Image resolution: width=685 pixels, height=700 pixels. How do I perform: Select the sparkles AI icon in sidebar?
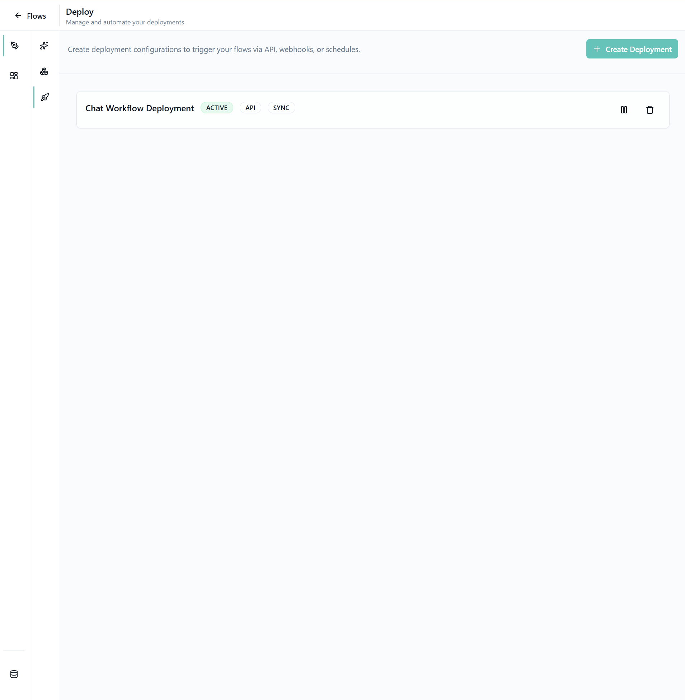[x=44, y=46]
